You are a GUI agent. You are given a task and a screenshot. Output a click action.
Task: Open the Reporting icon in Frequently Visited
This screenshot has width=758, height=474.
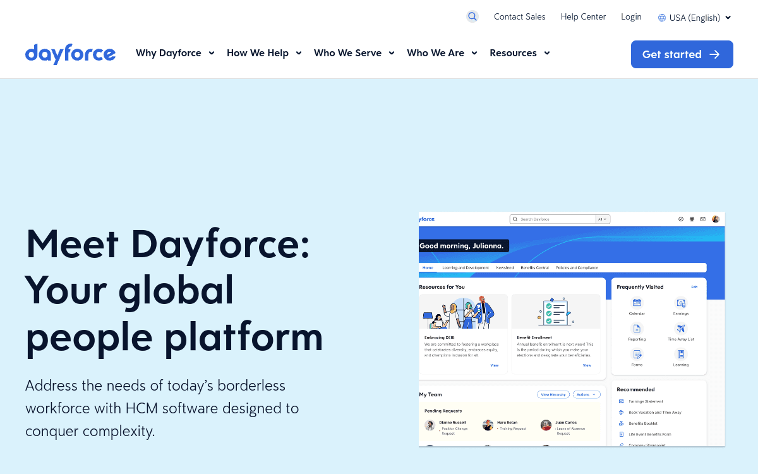(x=637, y=329)
